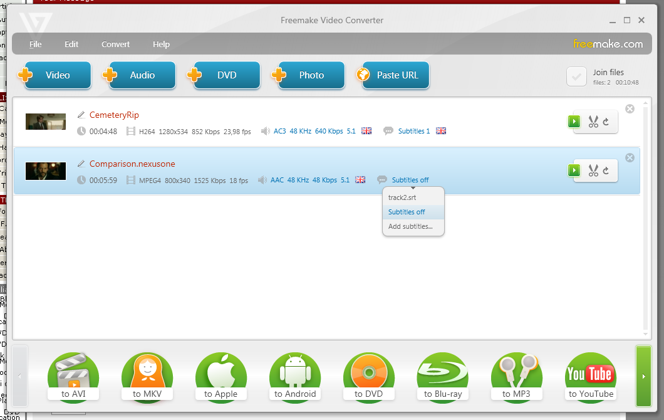Add a video file with the Video button
The width and height of the screenshot is (664, 420).
click(57, 75)
